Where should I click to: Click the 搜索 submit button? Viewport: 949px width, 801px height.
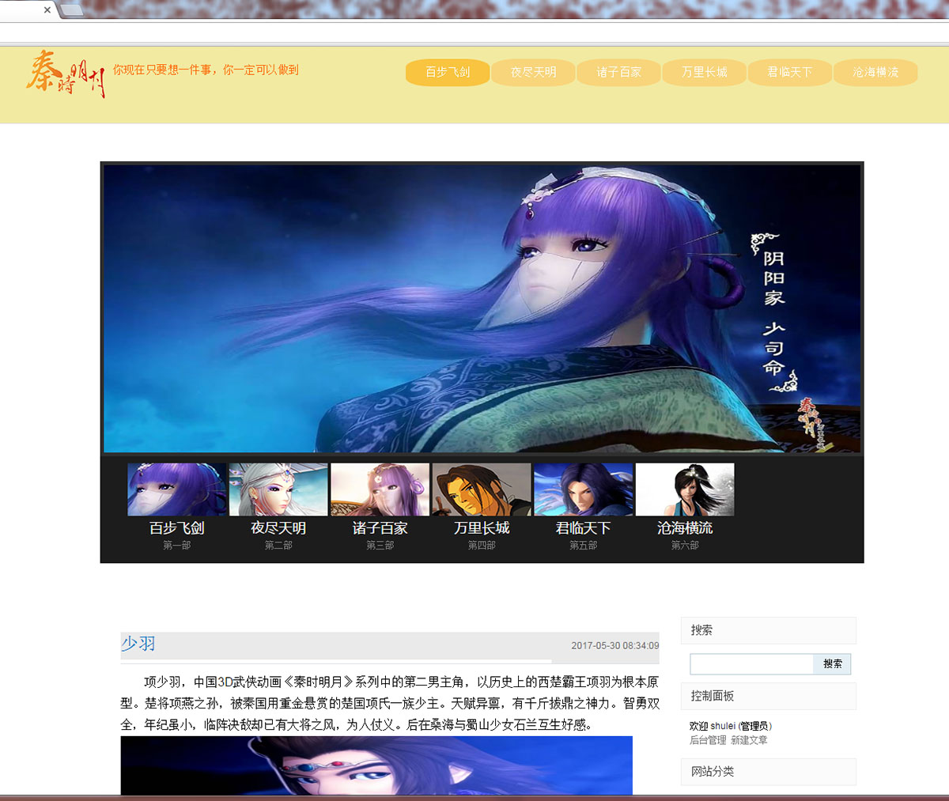point(832,663)
